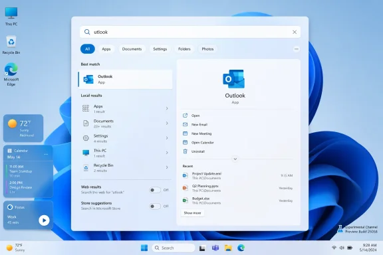
Task: Open weather widget showing 72°F Sunny
Action: click(23, 128)
